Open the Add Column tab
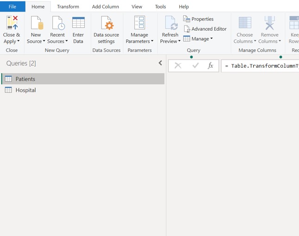The width and height of the screenshot is (299, 236). coord(105,6)
